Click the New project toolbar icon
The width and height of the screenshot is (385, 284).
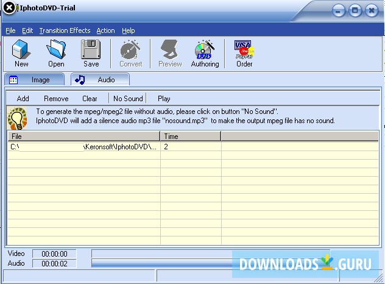click(21, 53)
